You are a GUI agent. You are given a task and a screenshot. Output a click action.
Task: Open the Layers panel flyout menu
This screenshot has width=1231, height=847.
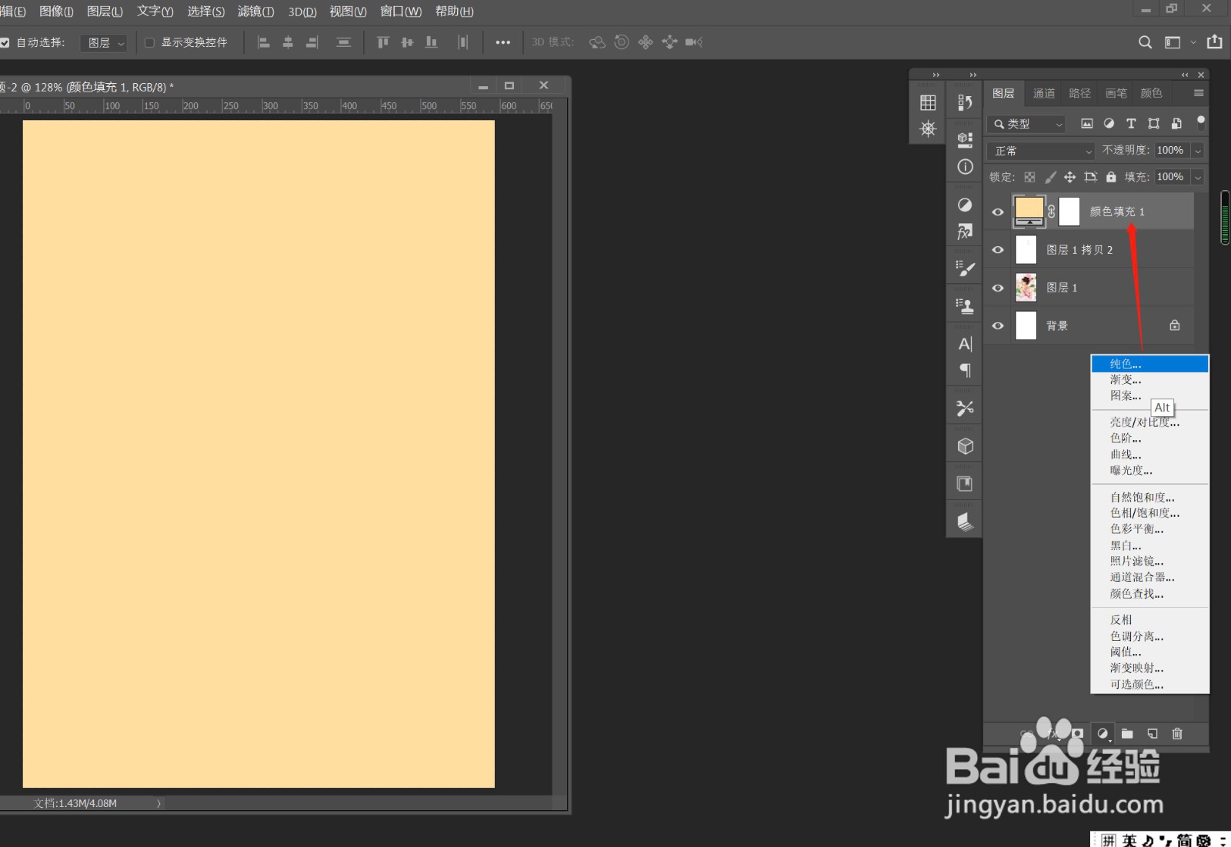click(x=1199, y=93)
